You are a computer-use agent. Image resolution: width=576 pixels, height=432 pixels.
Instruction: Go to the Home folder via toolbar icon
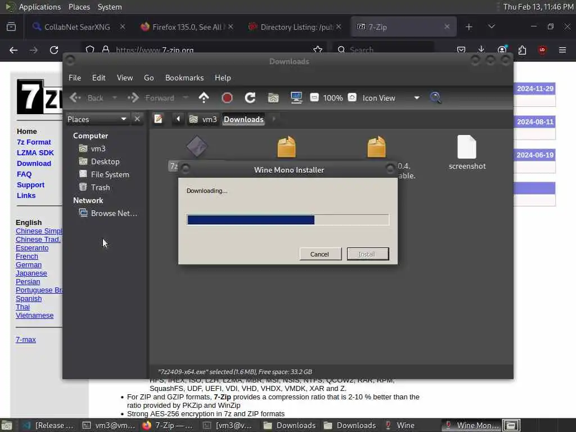point(273,98)
